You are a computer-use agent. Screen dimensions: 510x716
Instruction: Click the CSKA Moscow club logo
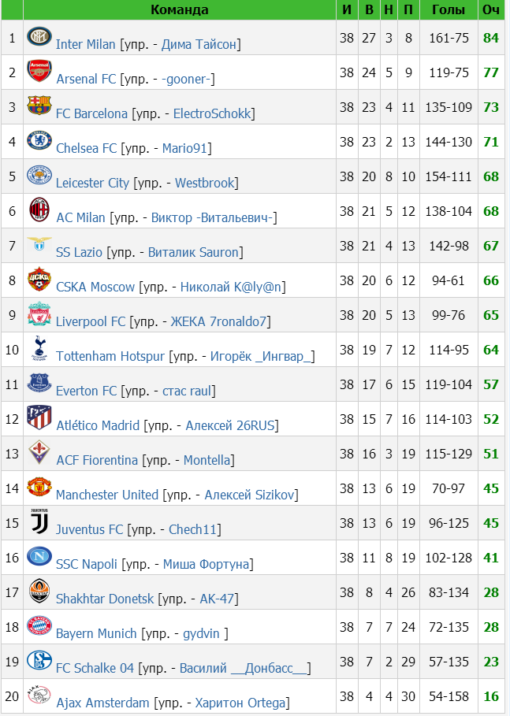[39, 279]
